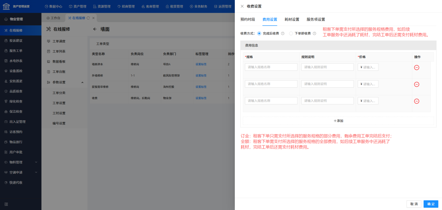Open 客商管理 in the top navigation
The width and height of the screenshot is (442, 210).
point(150,6)
